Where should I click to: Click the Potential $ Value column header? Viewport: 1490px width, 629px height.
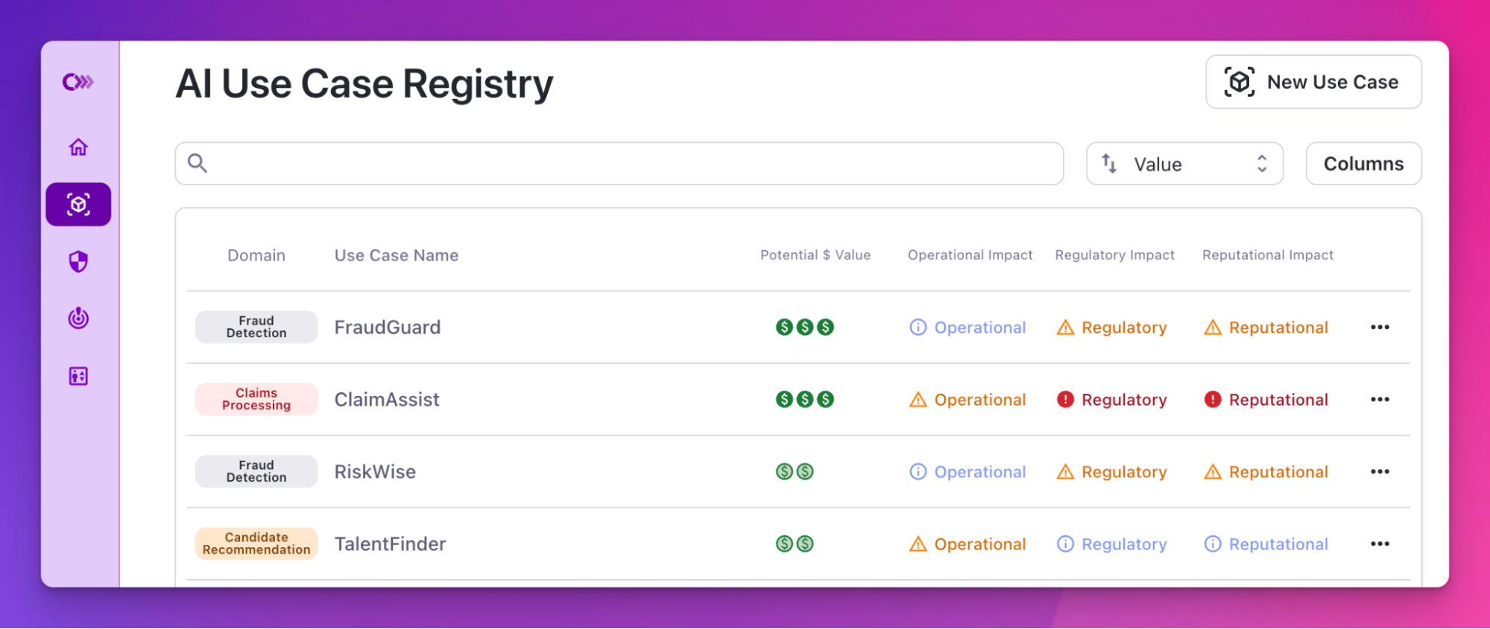(x=815, y=255)
